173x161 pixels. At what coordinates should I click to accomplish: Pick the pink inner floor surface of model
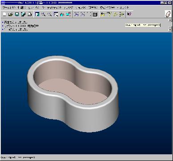73,91
